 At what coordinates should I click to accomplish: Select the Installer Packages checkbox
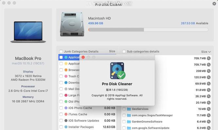[x=61, y=127]
